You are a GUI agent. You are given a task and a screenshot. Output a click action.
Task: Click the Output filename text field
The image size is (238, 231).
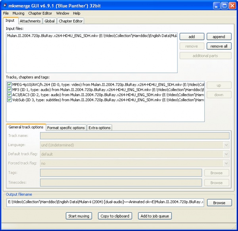105,202
